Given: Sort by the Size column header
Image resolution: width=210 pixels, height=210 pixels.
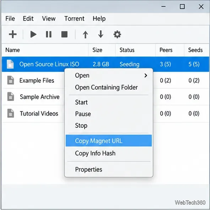Looking at the screenshot, I should pos(102,50).
